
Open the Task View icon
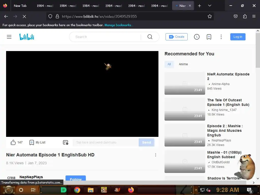click(33, 190)
